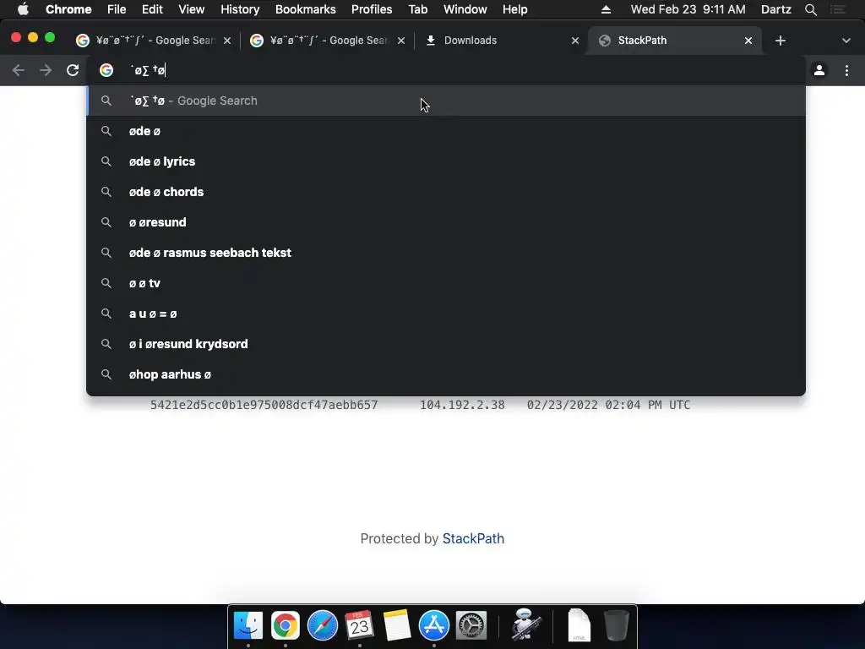The width and height of the screenshot is (865, 649).
Task: Open the Trash in the Dock
Action: pyautogui.click(x=616, y=625)
